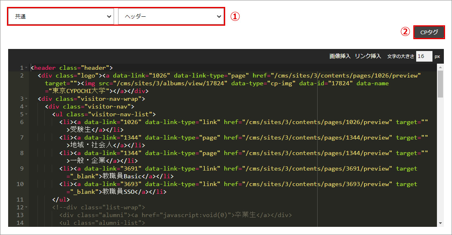Image resolution: width=452 pixels, height=235 pixels.
Task: Click the text 東京CYPOCHI大学 in code
Action: pos(79,91)
